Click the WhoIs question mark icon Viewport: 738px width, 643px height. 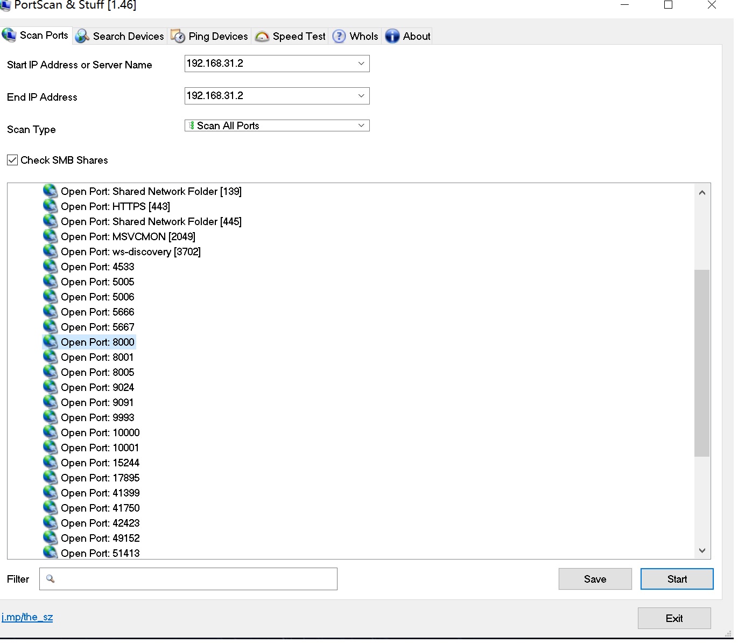click(339, 36)
